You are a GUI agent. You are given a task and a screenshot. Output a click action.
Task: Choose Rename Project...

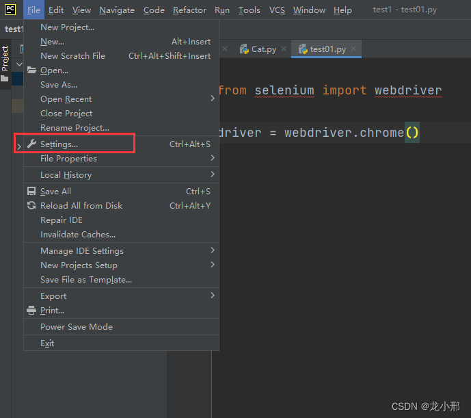tap(122, 128)
